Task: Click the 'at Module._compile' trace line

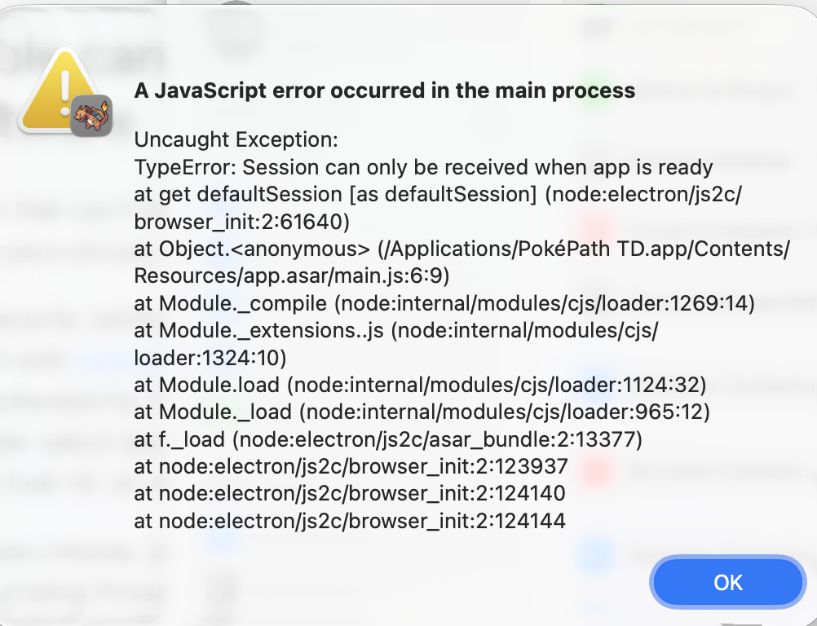Action: click(444, 304)
